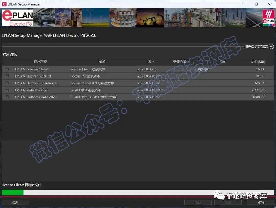Click the resize grip at window corner
This screenshot has width=276, height=208.
(274, 206)
